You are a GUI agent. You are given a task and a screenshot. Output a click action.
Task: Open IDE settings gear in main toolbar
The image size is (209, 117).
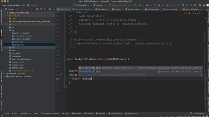204,5
